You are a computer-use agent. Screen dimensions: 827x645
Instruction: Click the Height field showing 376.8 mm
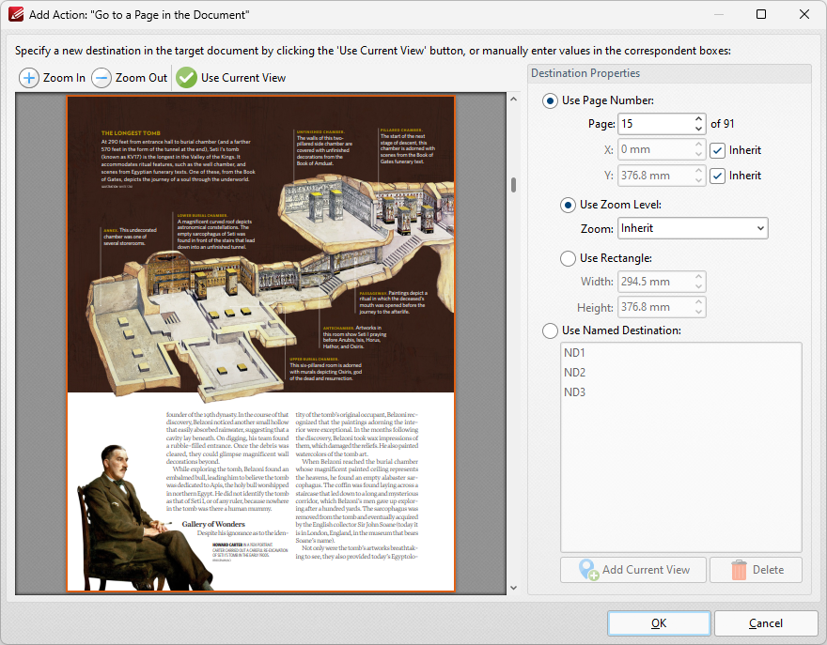tap(654, 307)
